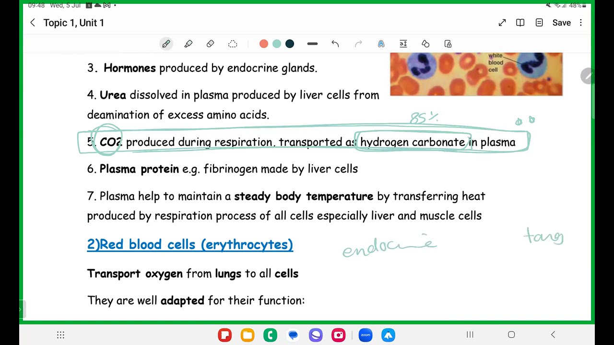614x345 pixels.
Task: Open the Zoom app
Action: [366, 335]
